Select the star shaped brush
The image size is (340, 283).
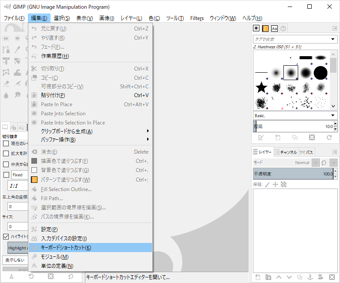(x=261, y=88)
